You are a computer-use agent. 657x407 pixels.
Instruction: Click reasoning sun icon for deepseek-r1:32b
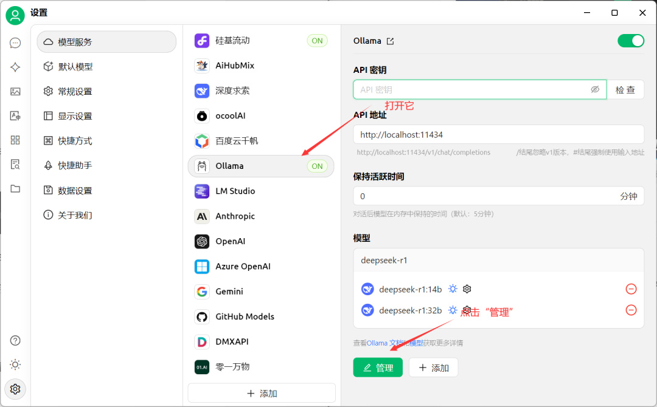coord(453,310)
